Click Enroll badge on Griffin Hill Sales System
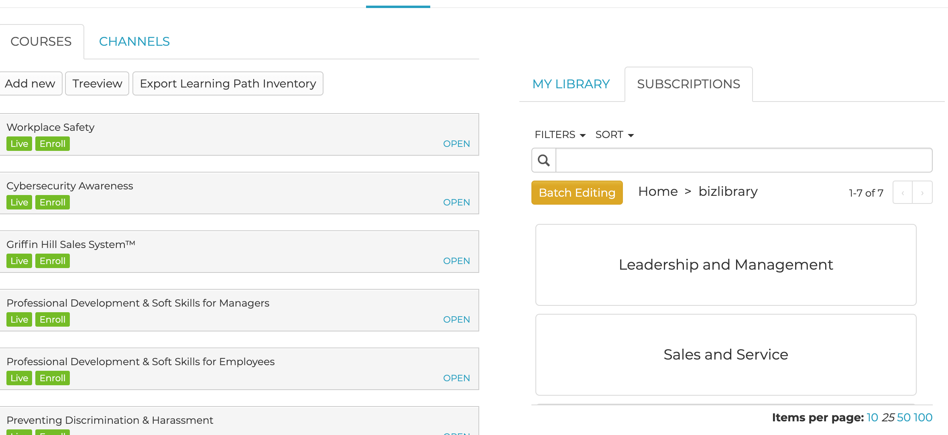 coord(53,261)
